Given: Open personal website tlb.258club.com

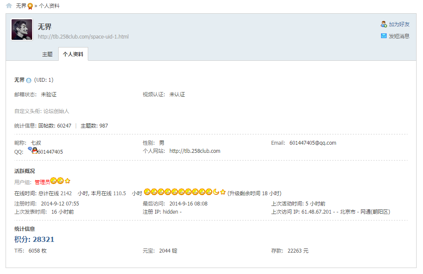Looking at the screenshot, I should (195, 151).
